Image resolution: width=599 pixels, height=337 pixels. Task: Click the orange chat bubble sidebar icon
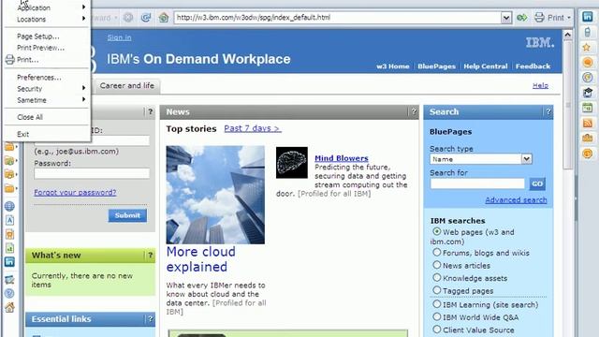[588, 63]
